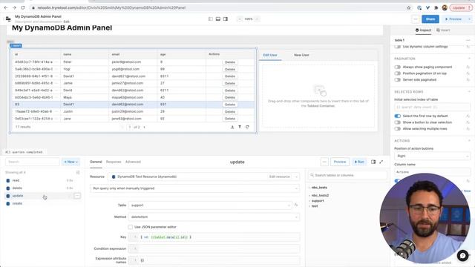Image resolution: width=475 pixels, height=267 pixels.
Task: Click Edit resource link
Action: pyautogui.click(x=279, y=177)
